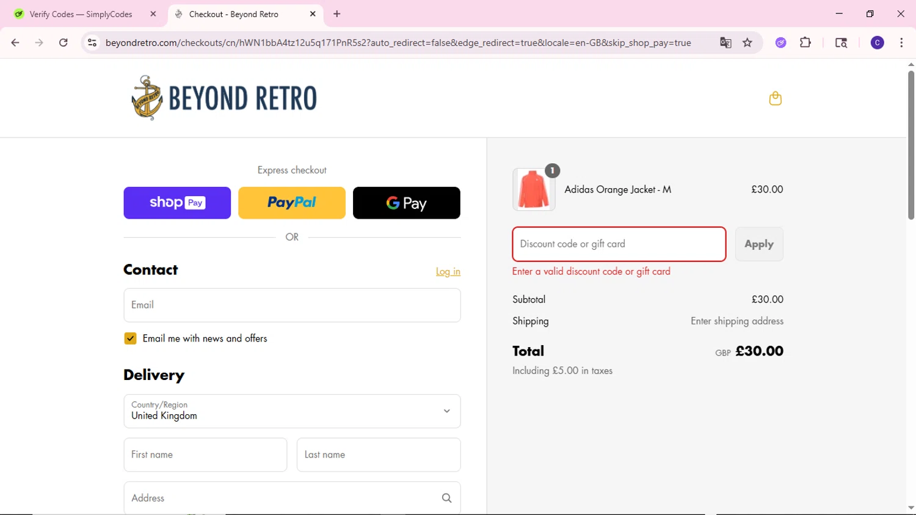Open a new browser tab
The width and height of the screenshot is (916, 515).
(x=337, y=14)
